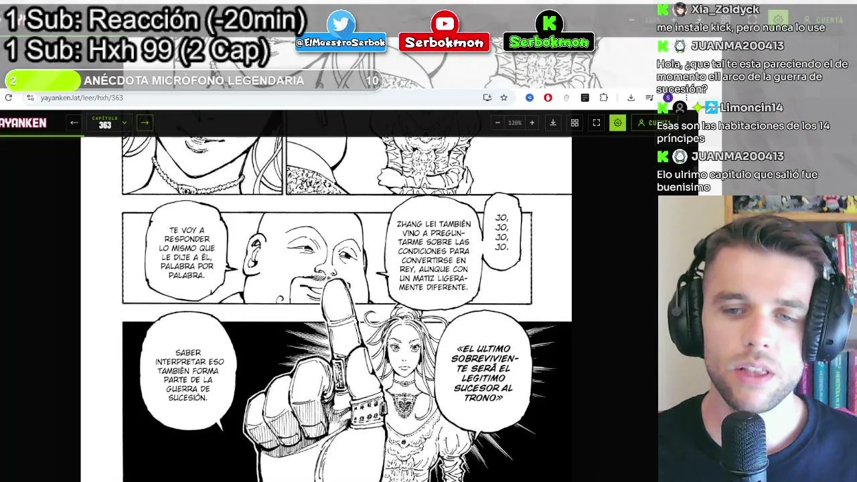Zoom out with the minus button

(x=497, y=123)
